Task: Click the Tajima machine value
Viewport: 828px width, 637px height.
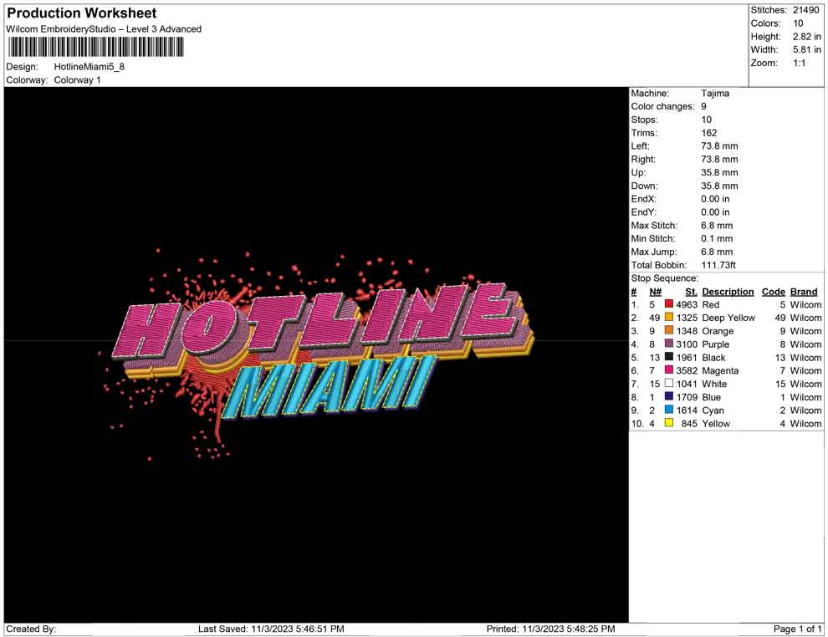Action: pos(715,94)
